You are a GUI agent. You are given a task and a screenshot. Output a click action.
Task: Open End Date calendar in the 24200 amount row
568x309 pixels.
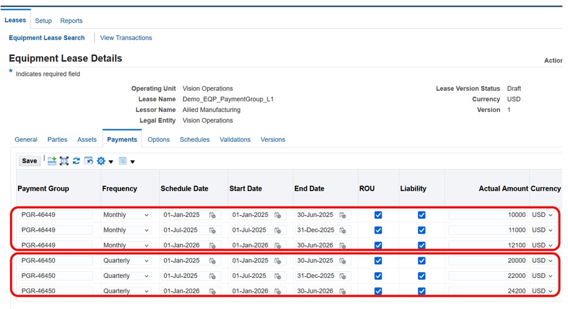[343, 291]
